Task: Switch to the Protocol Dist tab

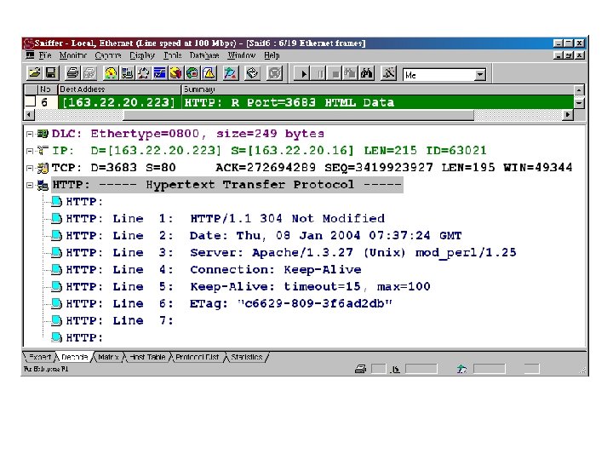Action: point(197,357)
